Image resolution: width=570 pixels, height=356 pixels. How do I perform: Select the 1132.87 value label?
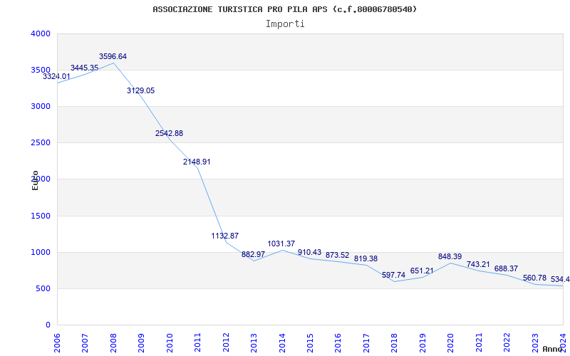(225, 236)
